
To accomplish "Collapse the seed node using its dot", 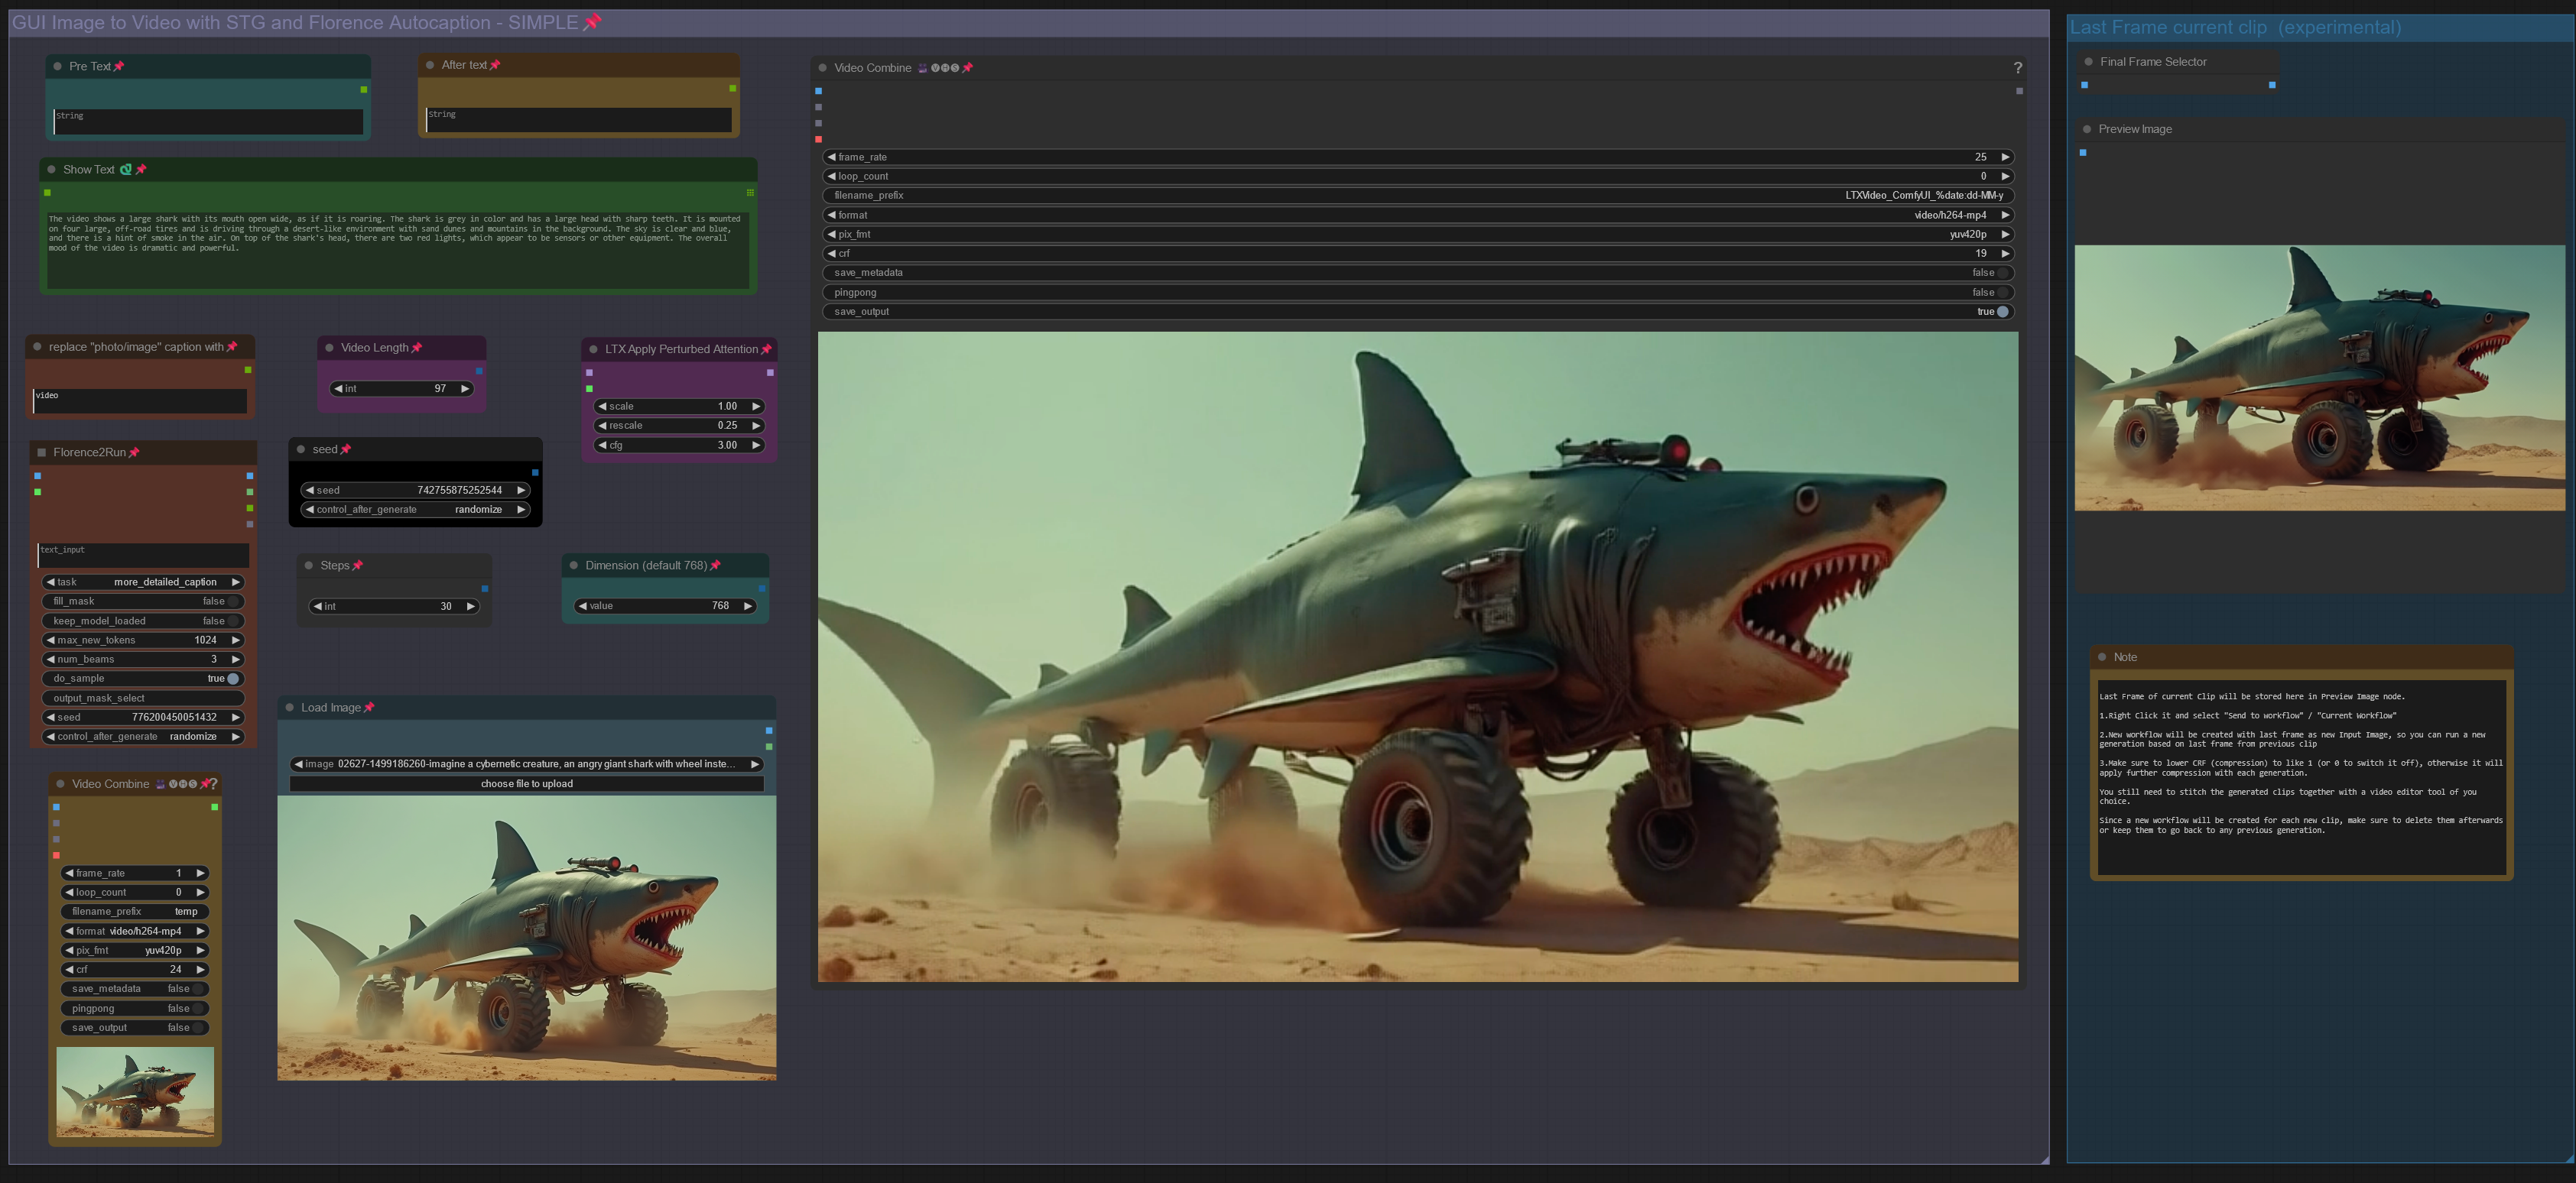I will pyautogui.click(x=301, y=449).
